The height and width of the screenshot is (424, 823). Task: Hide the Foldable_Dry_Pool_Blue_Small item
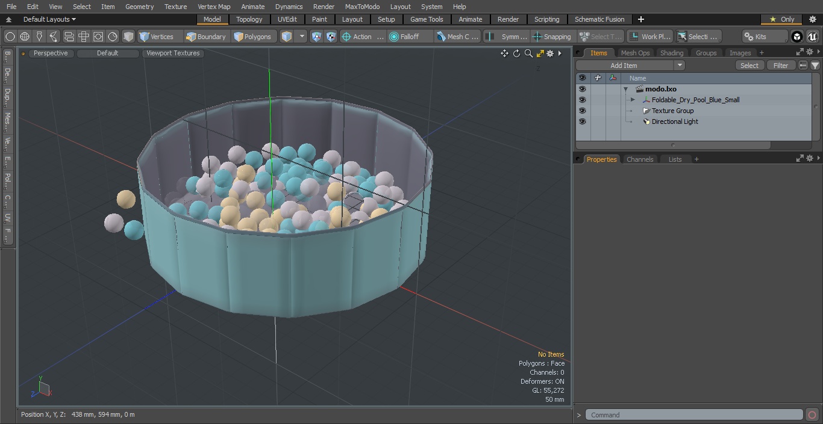(582, 100)
